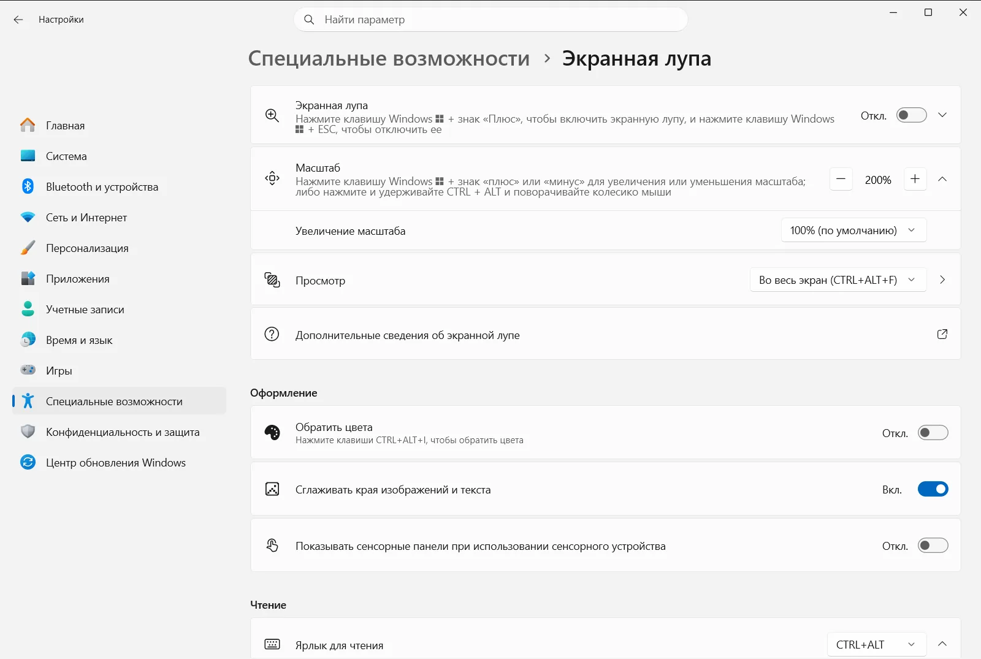Click the search magnifier icon in Найти параметр
Image resolution: width=981 pixels, height=659 pixels.
click(310, 20)
